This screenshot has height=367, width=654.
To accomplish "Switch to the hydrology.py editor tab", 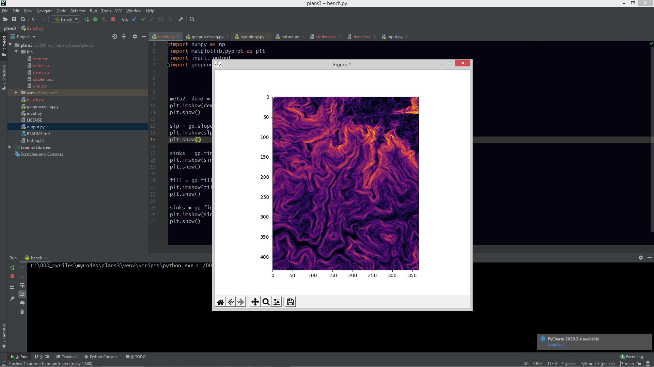I will [252, 37].
